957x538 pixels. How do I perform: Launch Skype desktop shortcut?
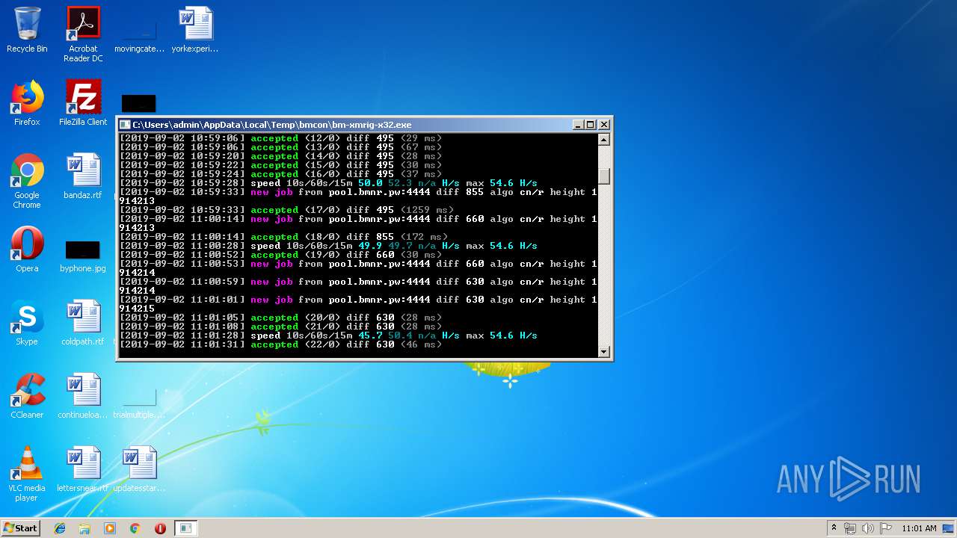[27, 323]
